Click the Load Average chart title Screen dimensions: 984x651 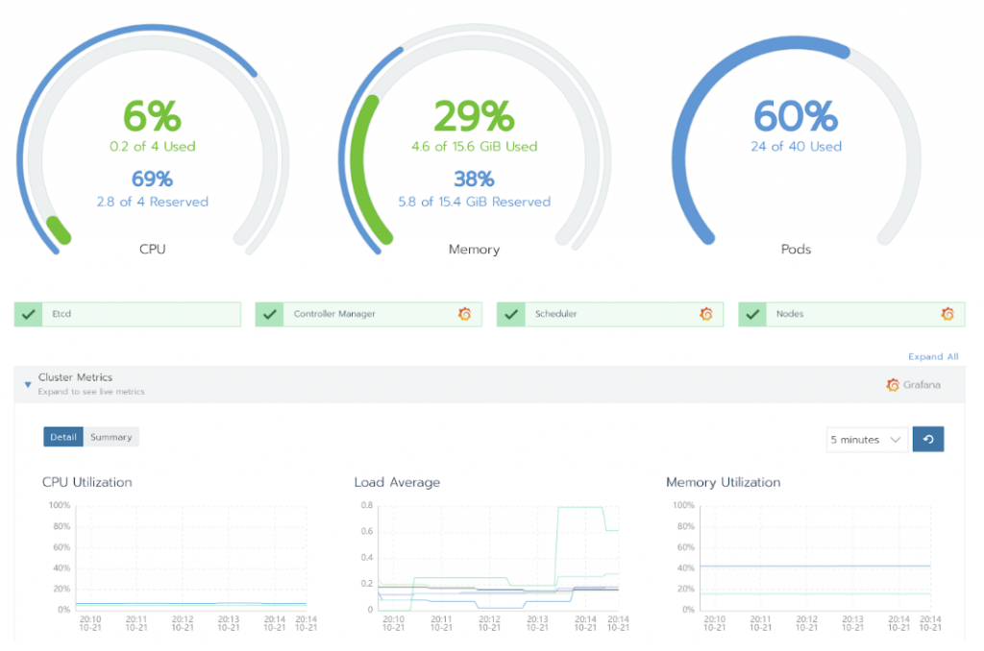(397, 482)
